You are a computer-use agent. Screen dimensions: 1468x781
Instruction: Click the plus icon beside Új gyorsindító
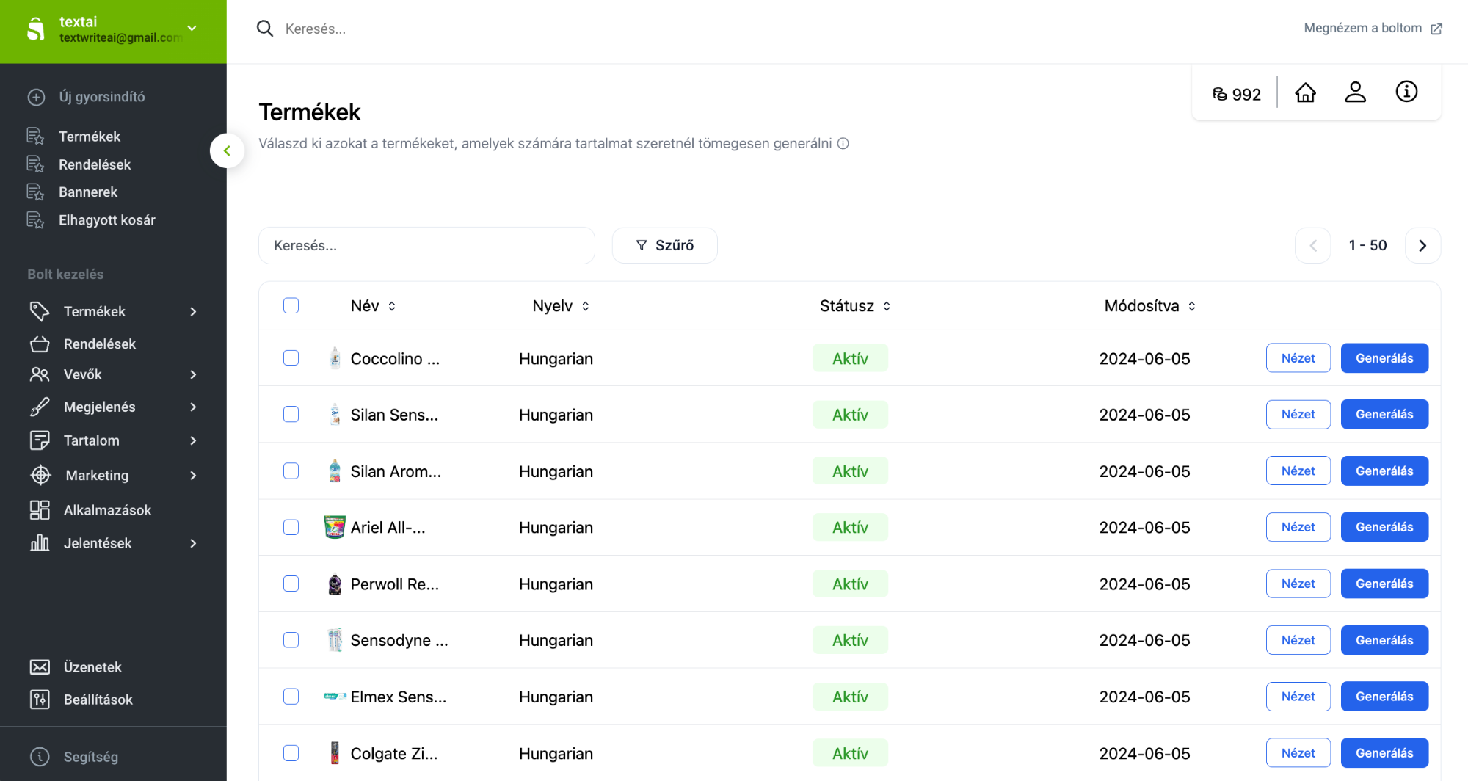(37, 97)
